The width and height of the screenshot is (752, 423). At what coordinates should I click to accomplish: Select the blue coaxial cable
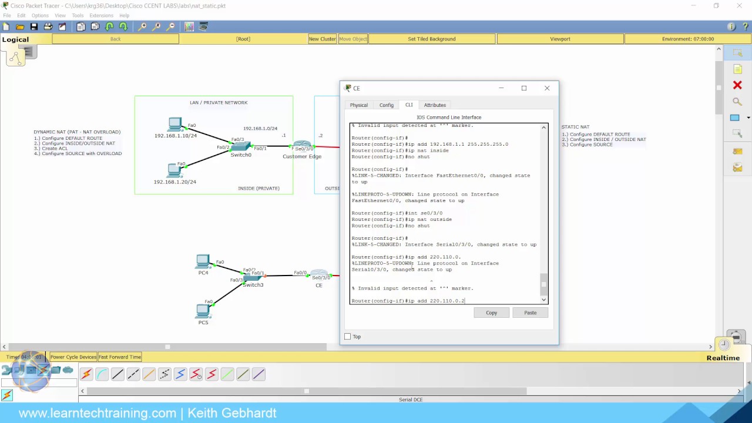pos(180,374)
